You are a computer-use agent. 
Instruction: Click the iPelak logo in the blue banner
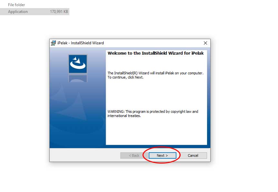78,64
